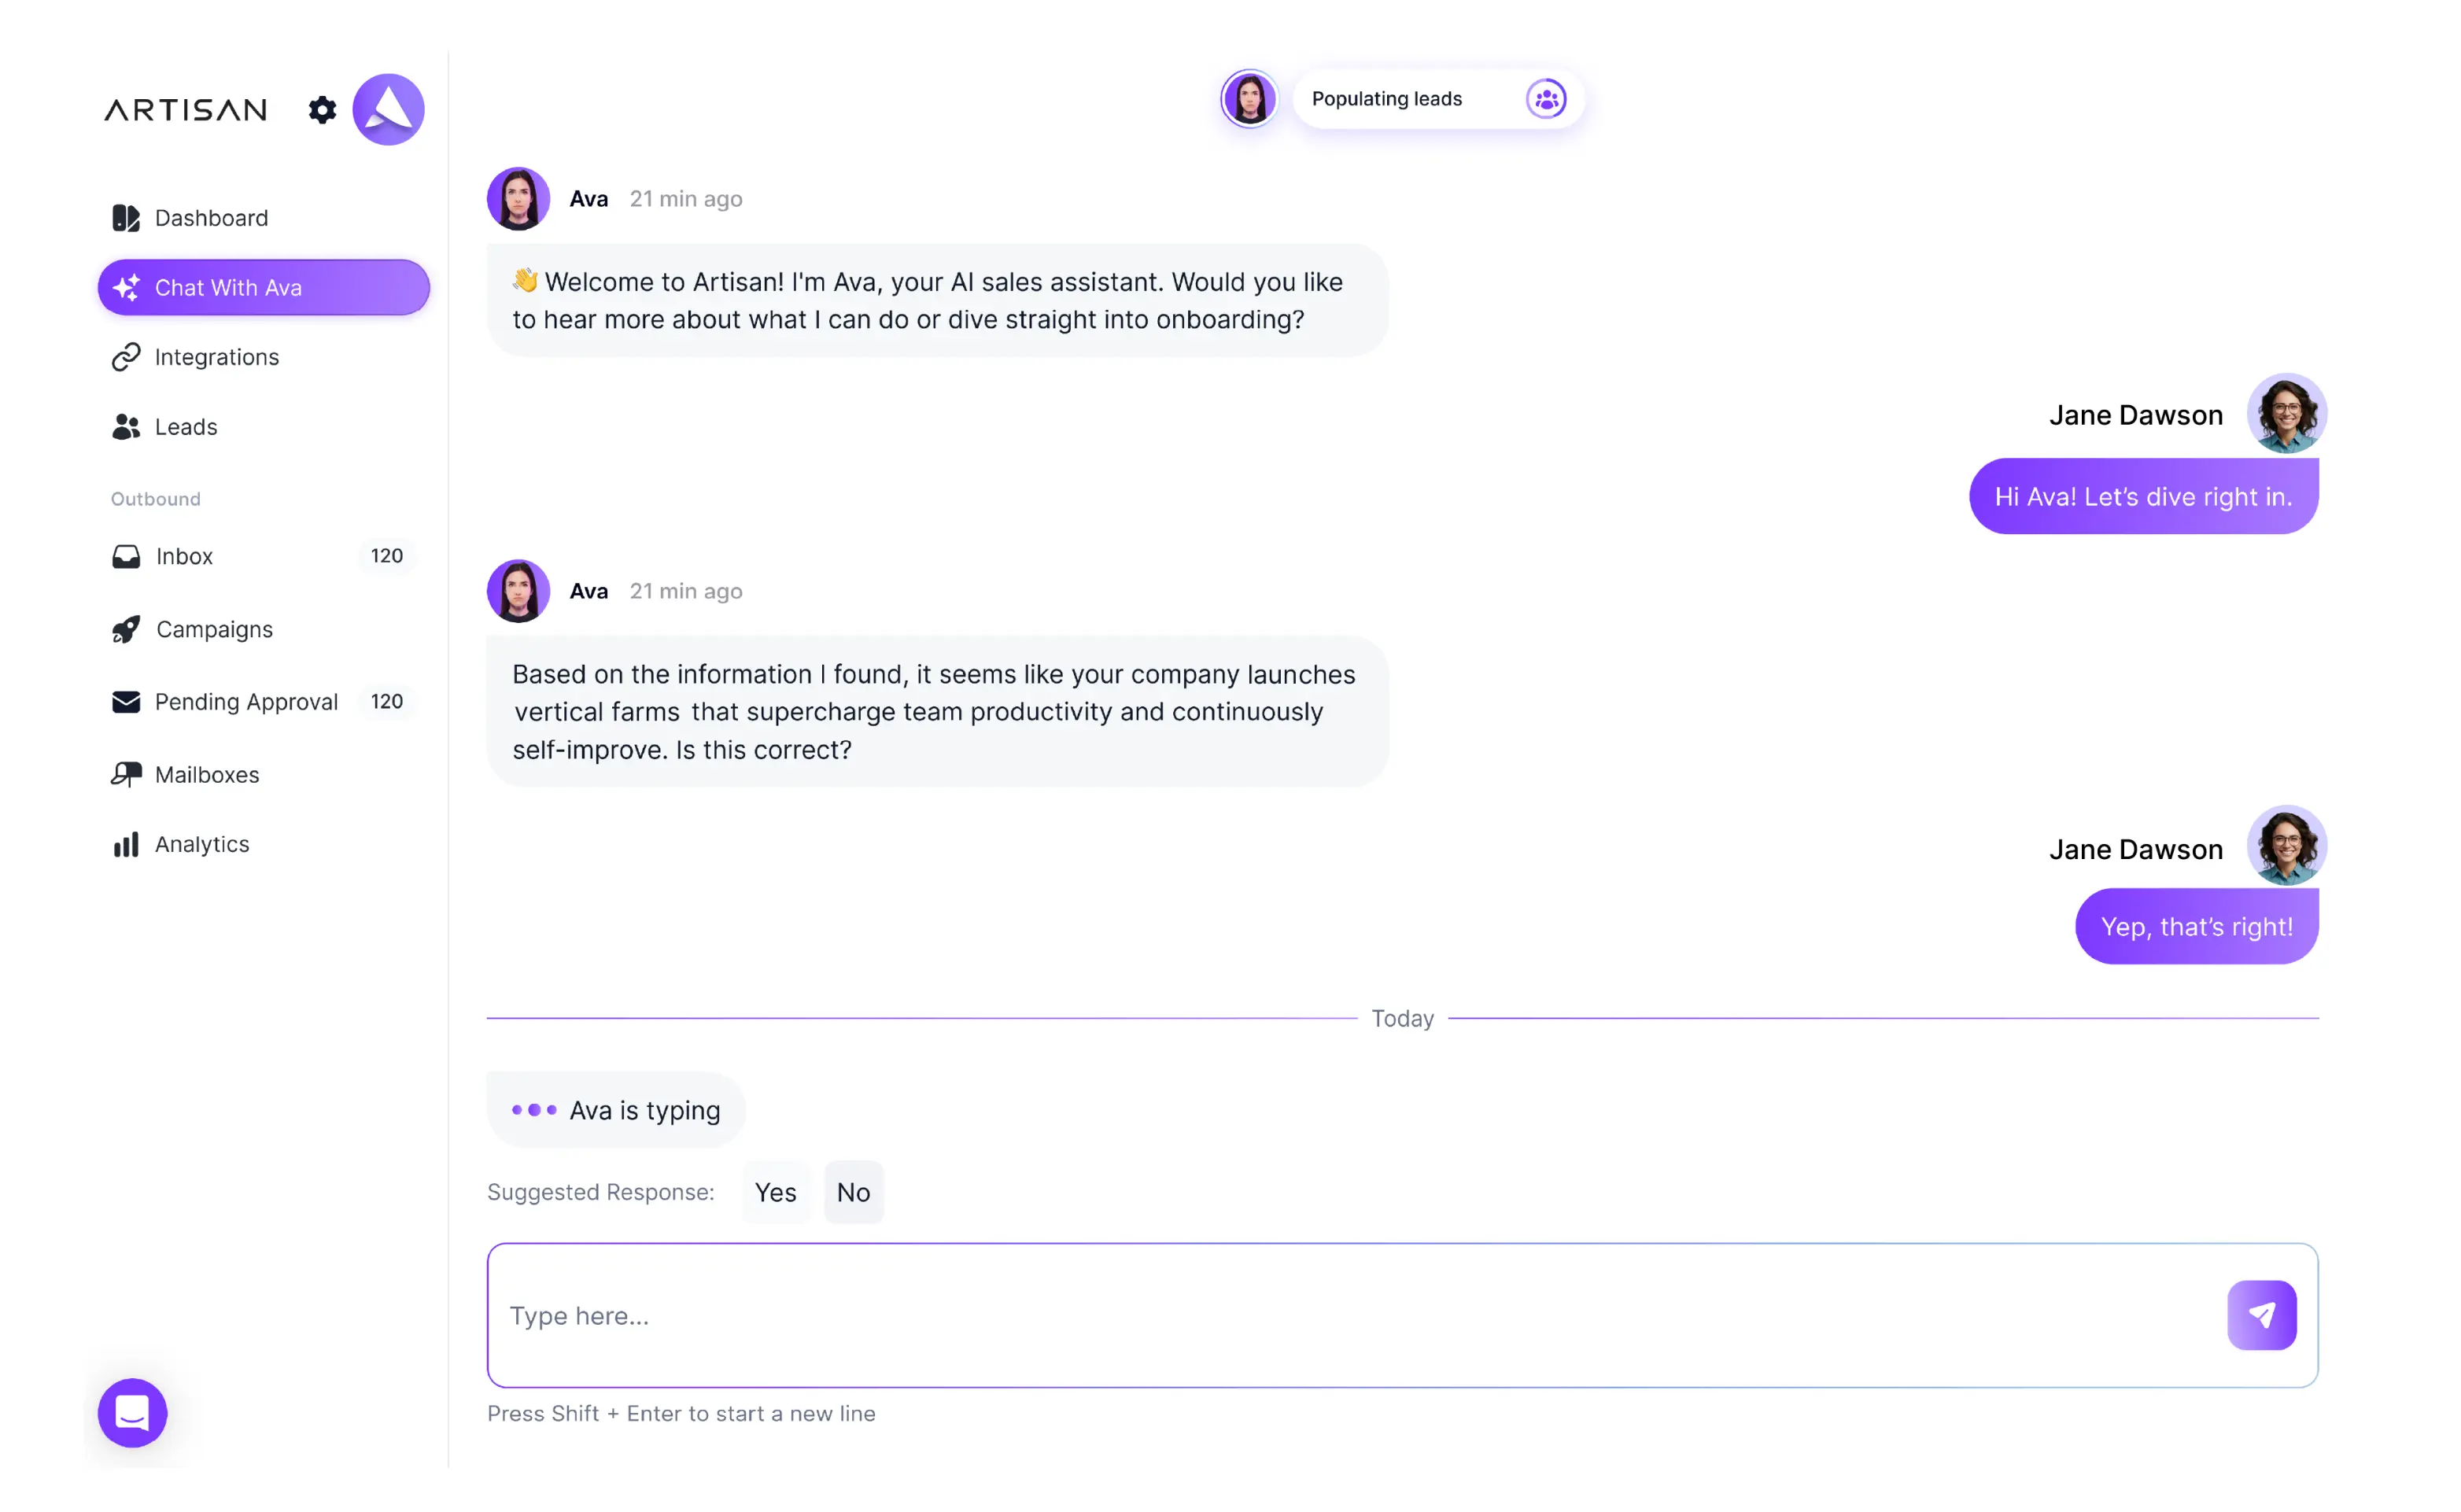This screenshot has width=2461, height=1512.
Task: Click the send message paper-plane button
Action: point(2261,1315)
